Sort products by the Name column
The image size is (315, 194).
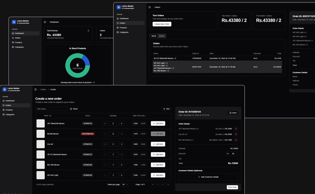[48, 115]
